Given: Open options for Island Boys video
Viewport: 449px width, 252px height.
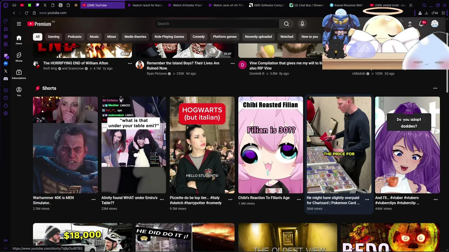Looking at the screenshot, I should [x=232, y=63].
